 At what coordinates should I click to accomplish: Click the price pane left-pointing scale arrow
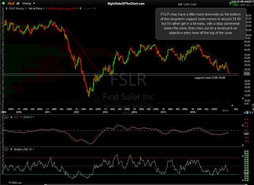point(242,98)
